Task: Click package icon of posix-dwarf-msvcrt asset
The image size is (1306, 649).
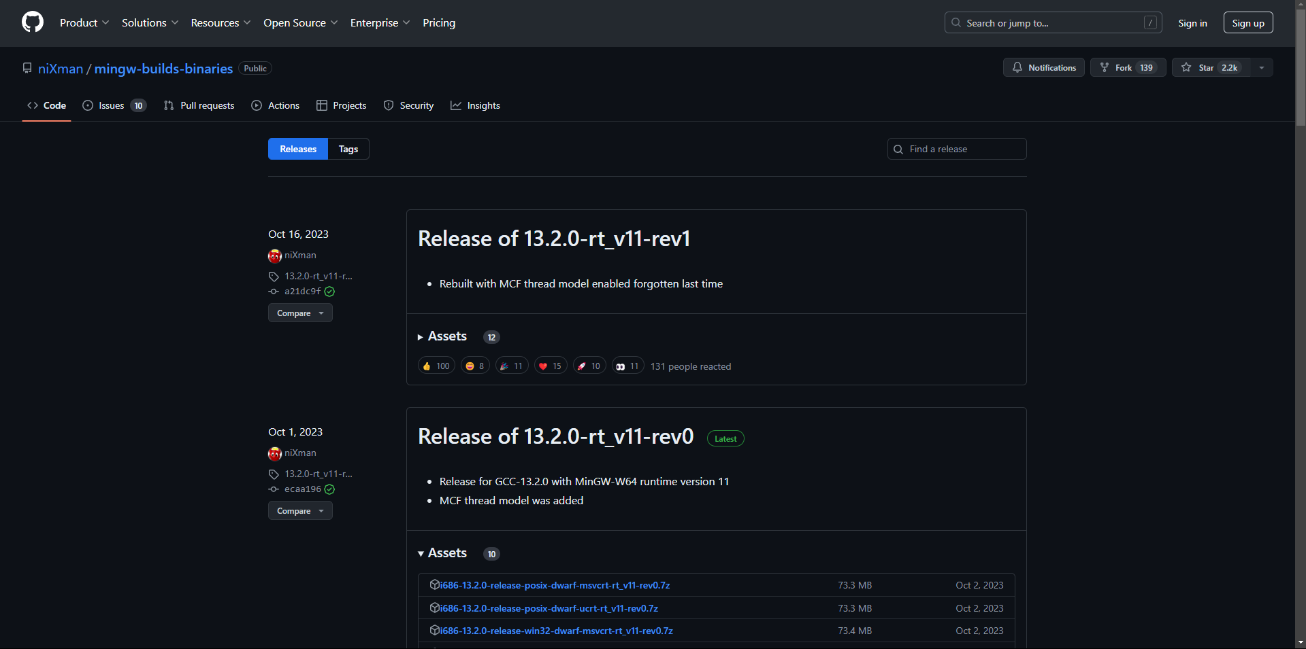Action: [435, 584]
